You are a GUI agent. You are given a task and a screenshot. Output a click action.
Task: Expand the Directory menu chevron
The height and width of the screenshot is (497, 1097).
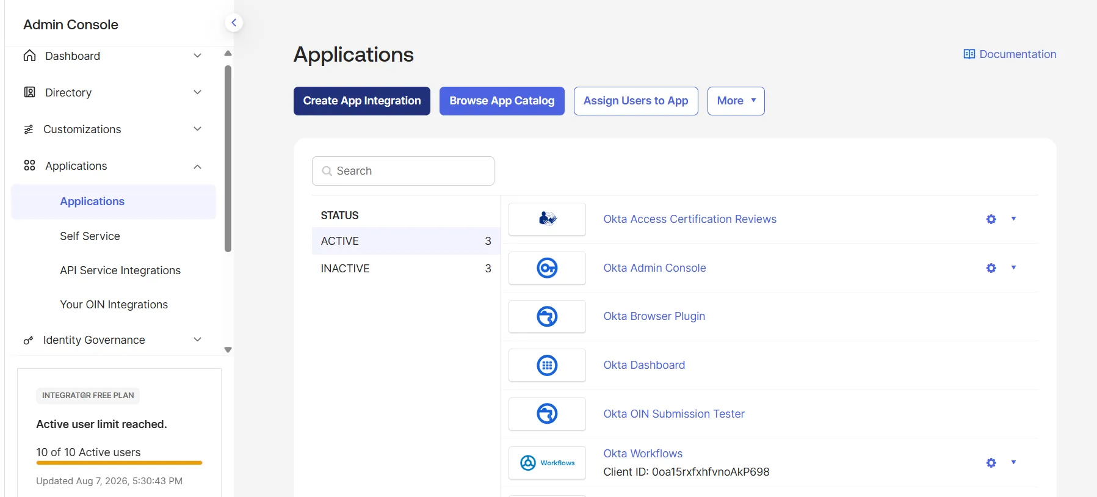[x=197, y=92]
